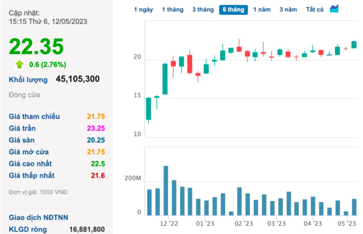Click reference price 21.75 beside Giá tham chiếu
363x234 pixels.
pos(96,117)
